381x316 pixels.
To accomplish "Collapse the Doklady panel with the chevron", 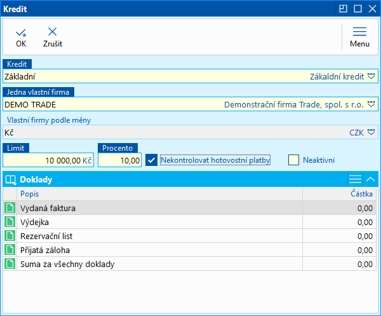I will 370,179.
